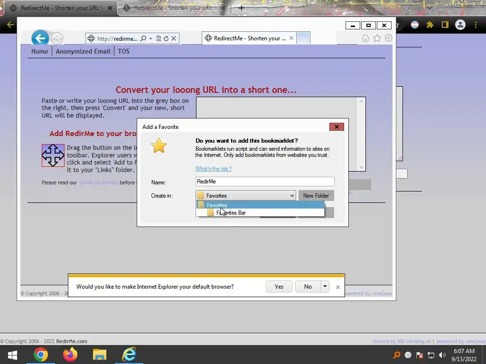Screen dimensions: 486x364
Task: Open the volume speaker tray icon
Action: [442, 355]
